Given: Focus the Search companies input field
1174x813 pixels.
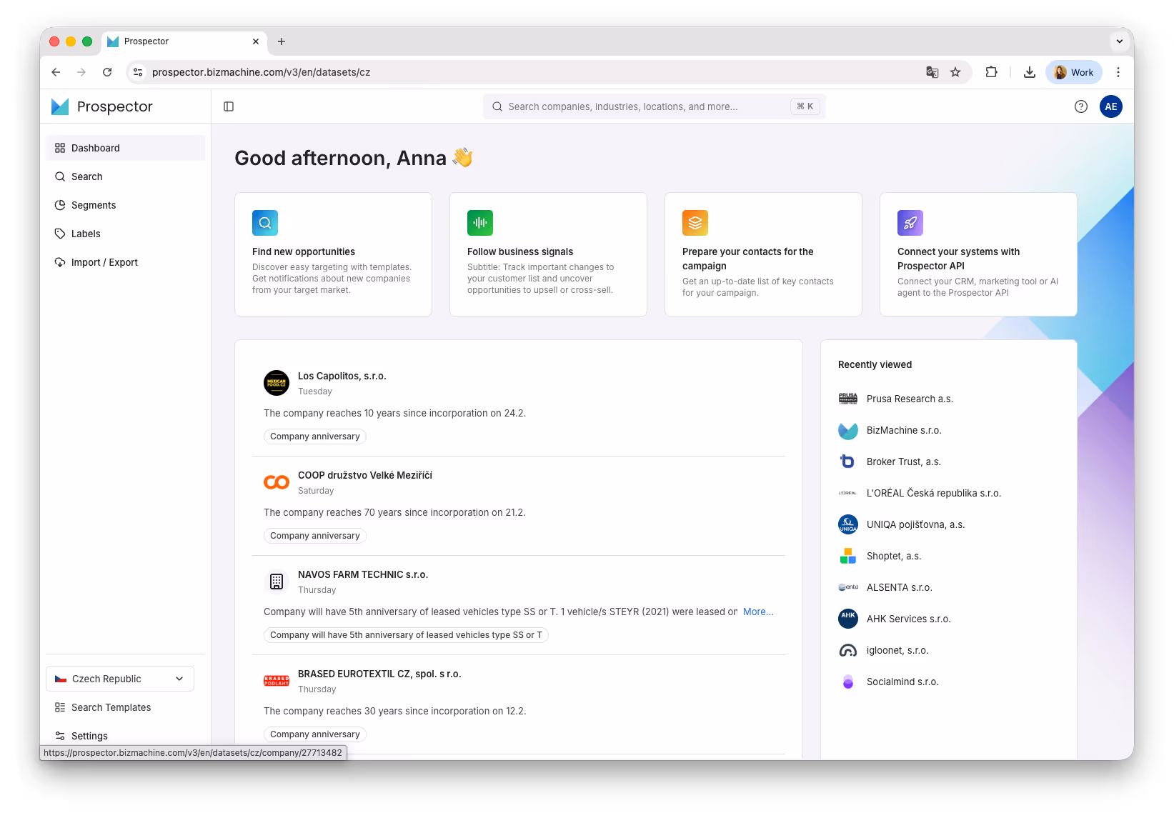Looking at the screenshot, I should tap(654, 106).
